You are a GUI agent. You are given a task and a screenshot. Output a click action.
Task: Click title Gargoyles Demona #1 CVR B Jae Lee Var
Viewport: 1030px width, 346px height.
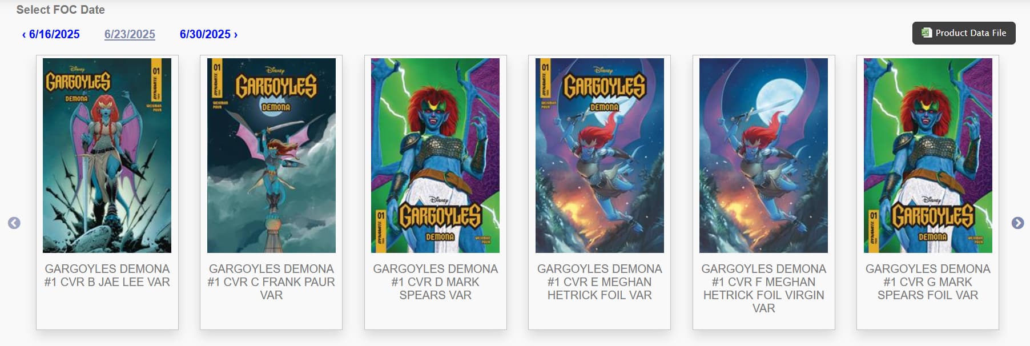107,275
